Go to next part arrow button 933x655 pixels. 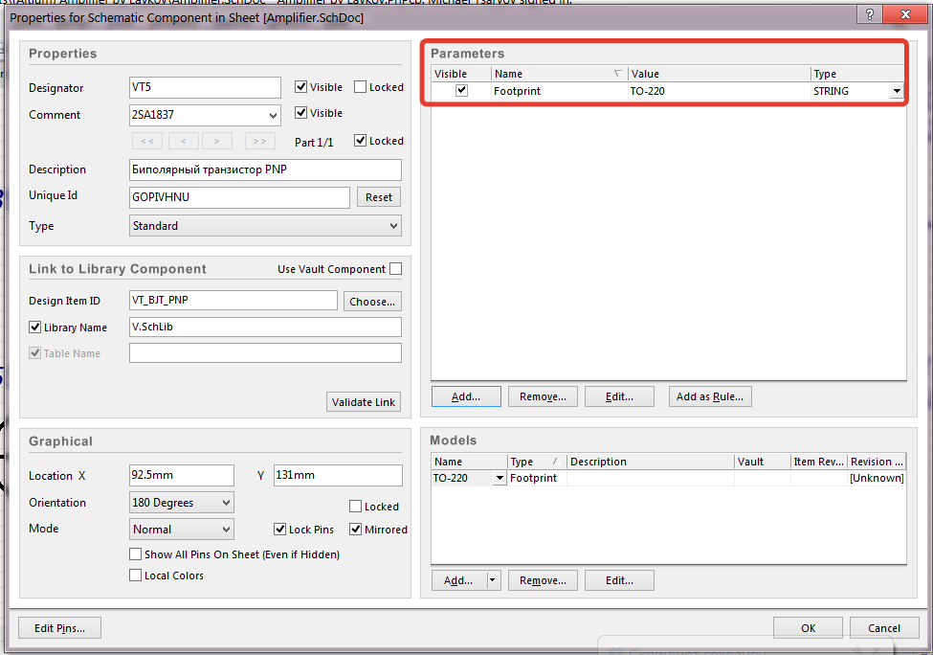217,141
